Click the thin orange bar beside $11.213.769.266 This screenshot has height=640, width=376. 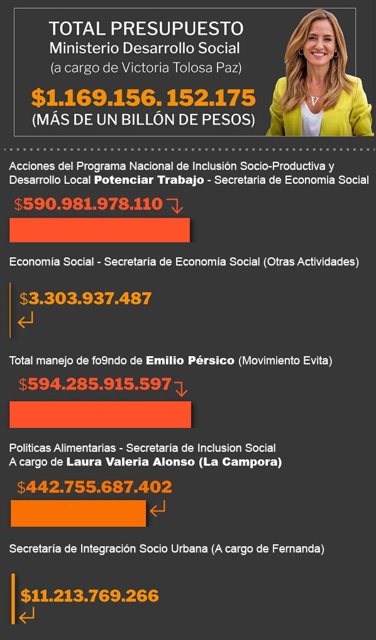pos(13,598)
